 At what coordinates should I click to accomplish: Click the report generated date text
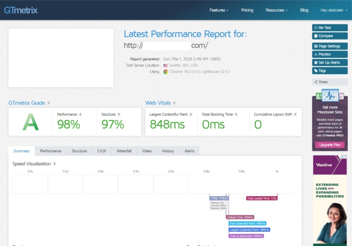pos(192,59)
